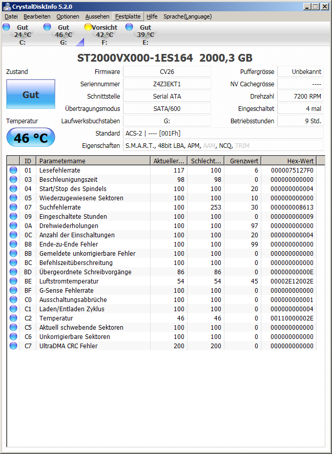Click the Eingeschaltet field 4 mal
This screenshot has width=332, height=454.
coord(301,108)
